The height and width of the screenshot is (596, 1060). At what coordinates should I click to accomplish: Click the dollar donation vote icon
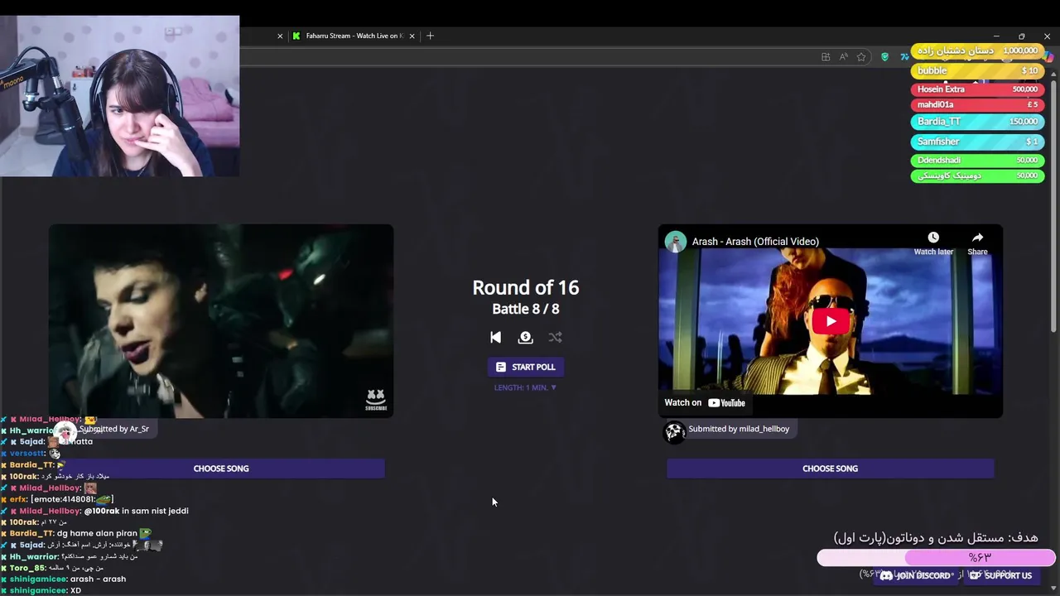pos(525,337)
